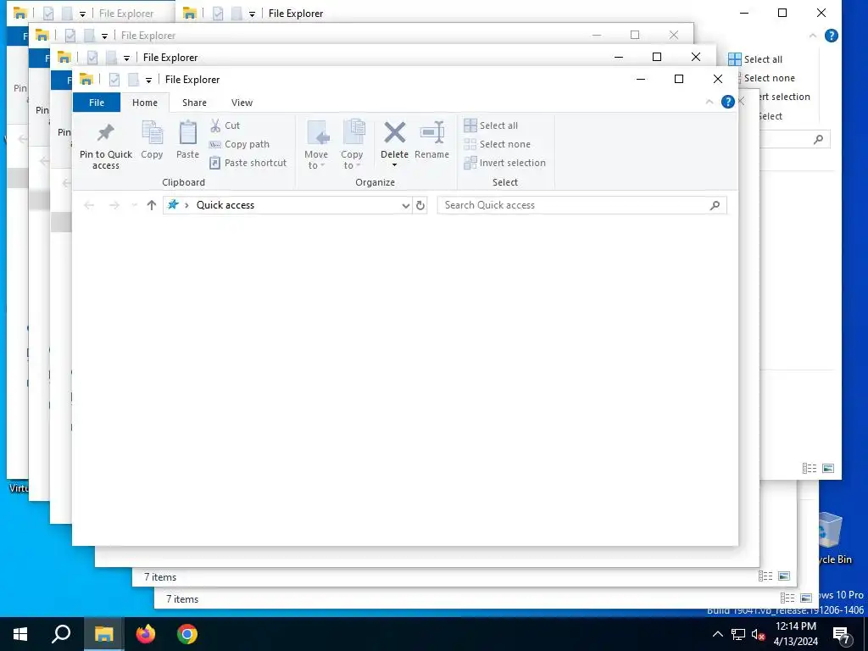868x651 pixels.
Task: Switch to the View ribbon tab
Action: (242, 103)
